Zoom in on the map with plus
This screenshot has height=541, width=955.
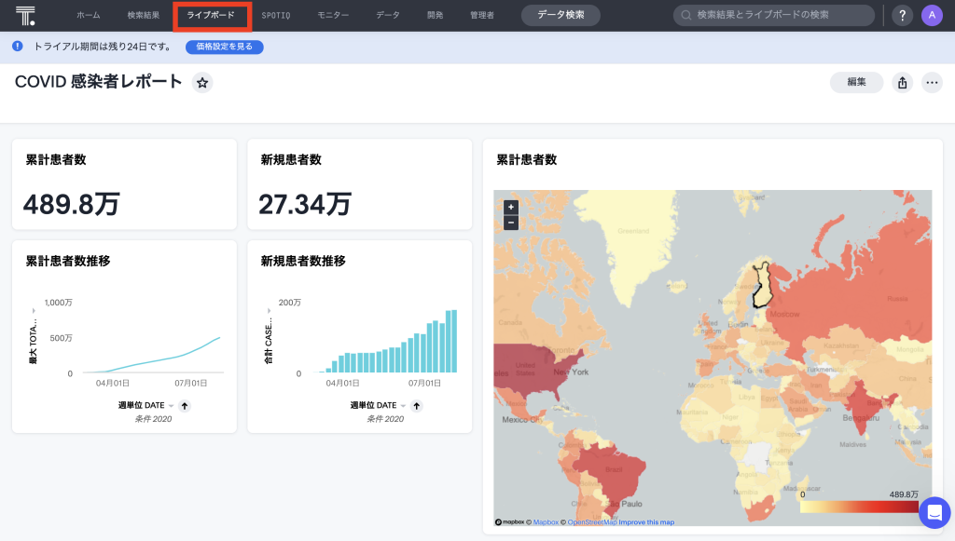coord(510,207)
